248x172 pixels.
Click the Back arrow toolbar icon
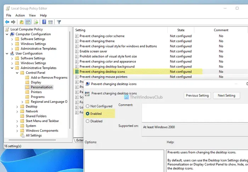[7, 22]
